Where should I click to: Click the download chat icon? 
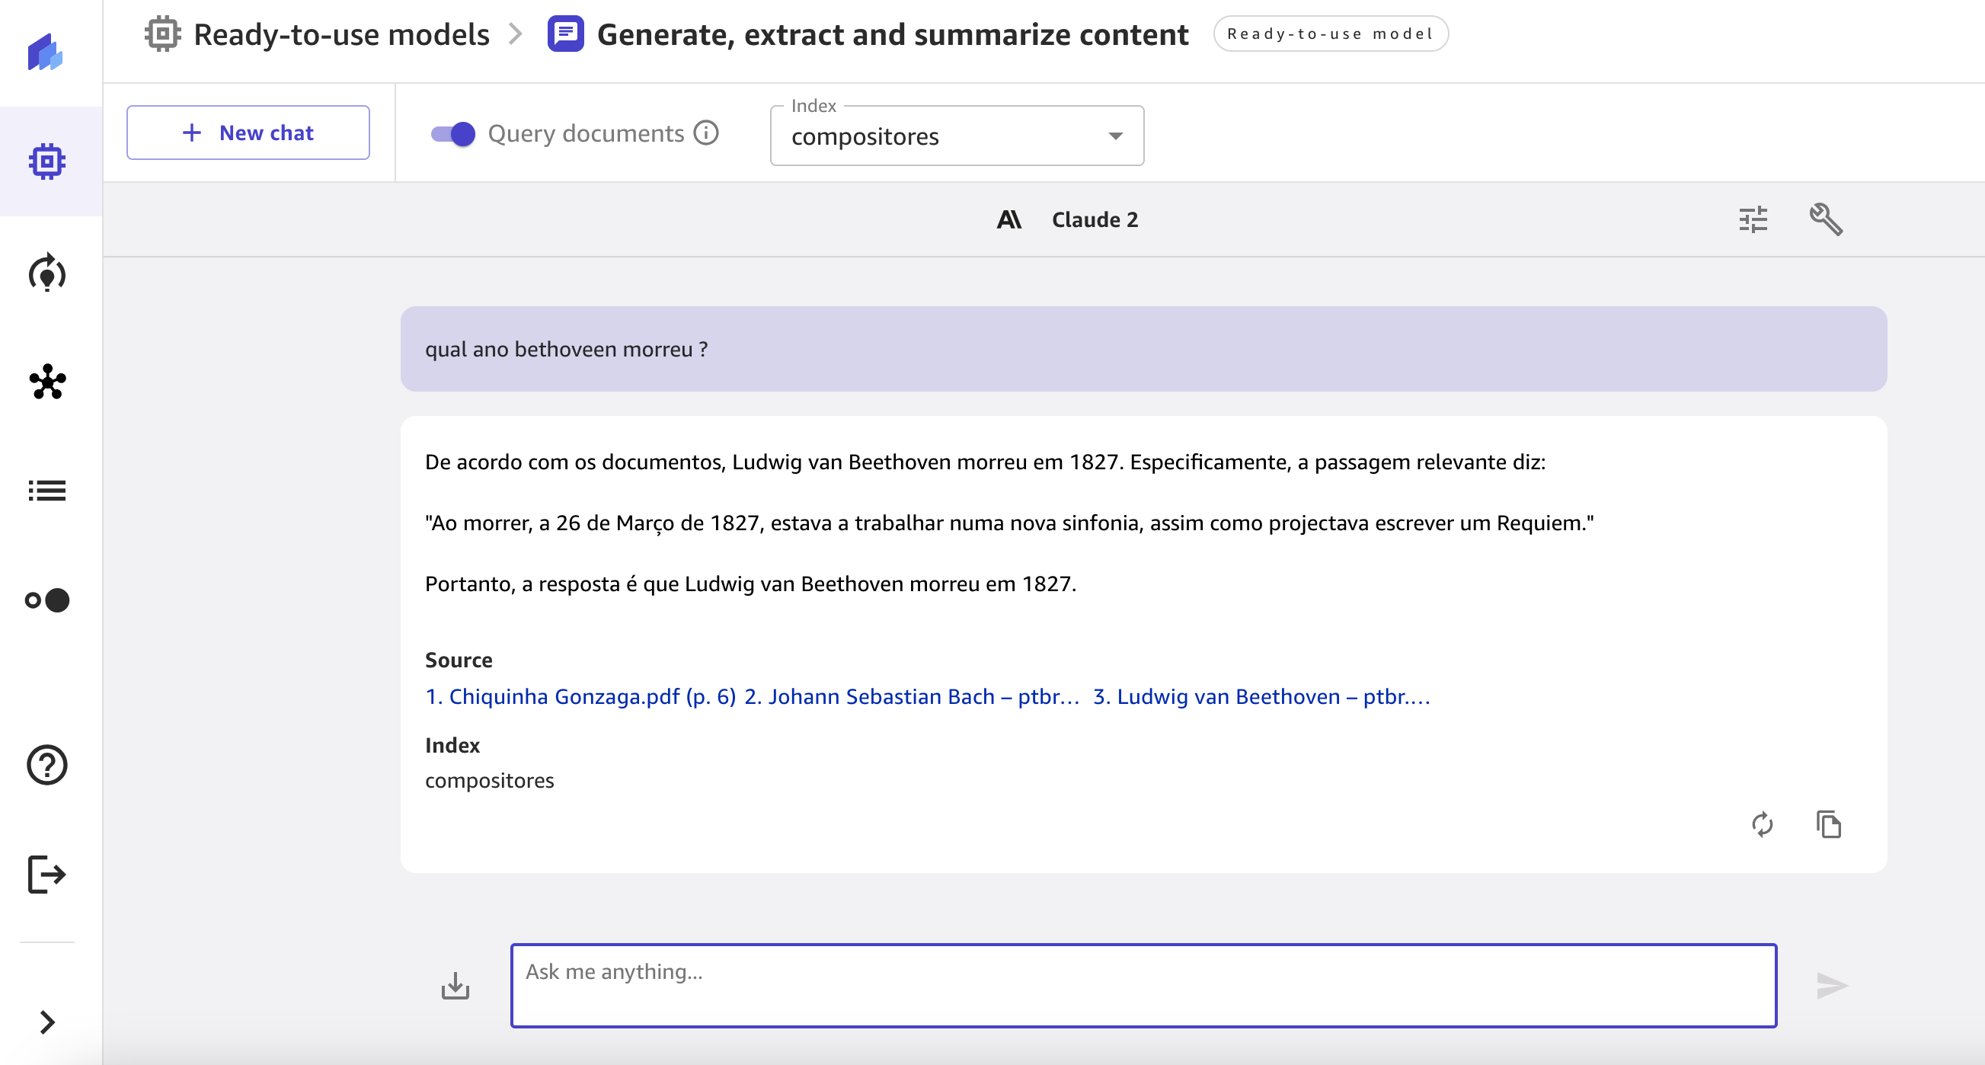[455, 986]
